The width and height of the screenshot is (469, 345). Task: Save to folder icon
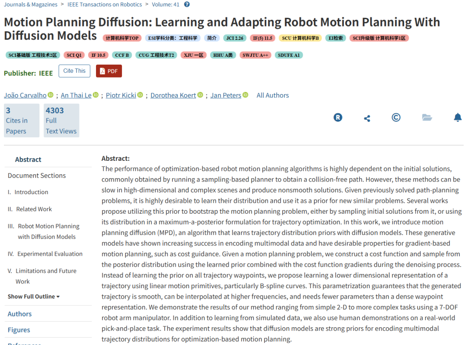click(x=427, y=117)
